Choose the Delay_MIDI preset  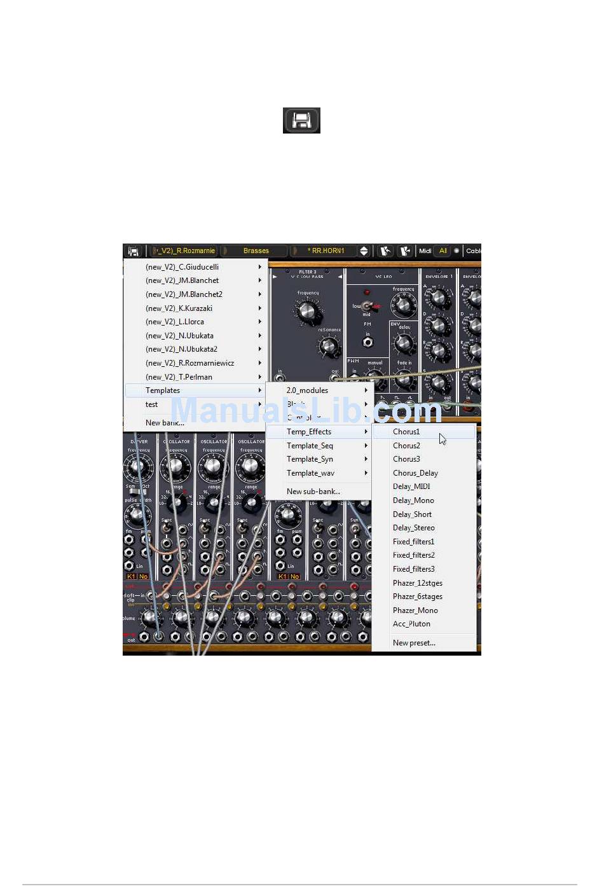[x=424, y=486]
